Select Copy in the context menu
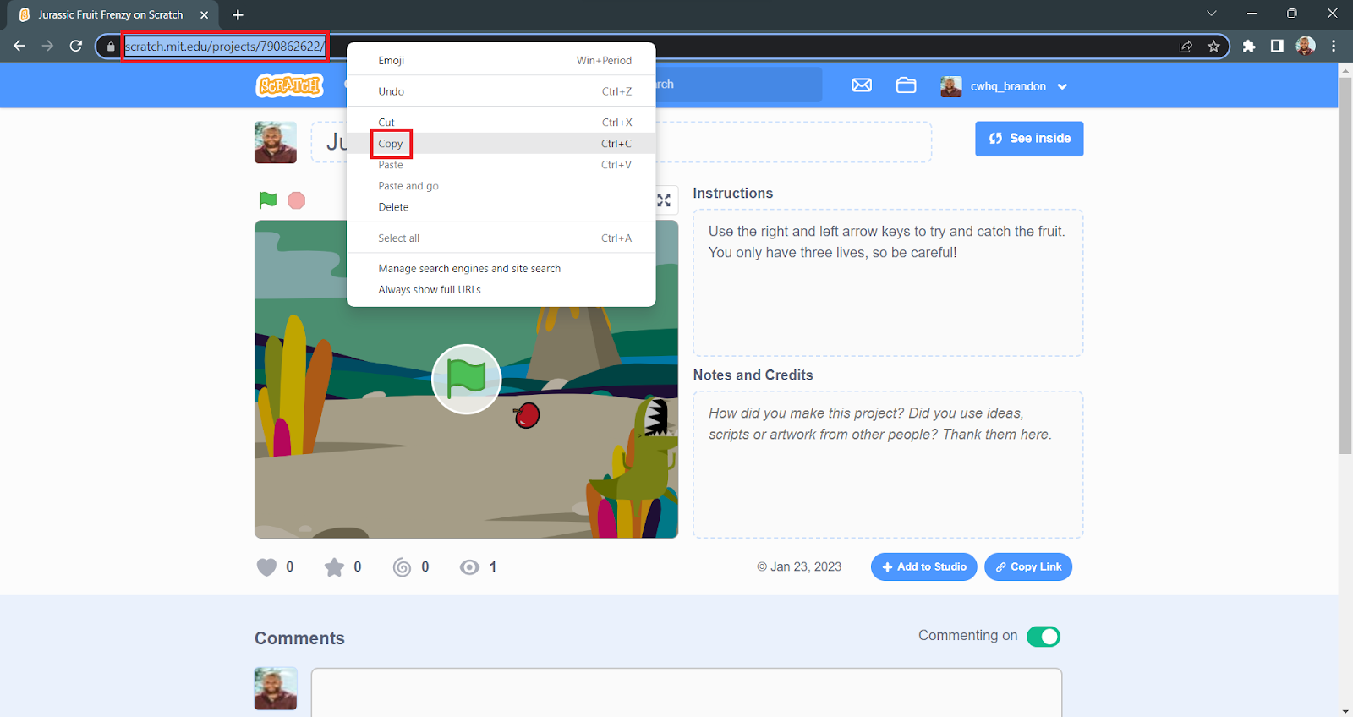 point(501,144)
